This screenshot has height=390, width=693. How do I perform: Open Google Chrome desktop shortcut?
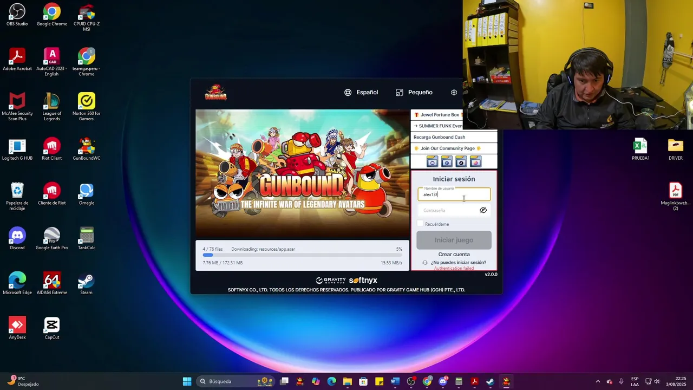[52, 15]
